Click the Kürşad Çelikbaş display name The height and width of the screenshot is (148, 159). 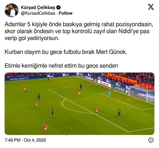tap(38, 7)
